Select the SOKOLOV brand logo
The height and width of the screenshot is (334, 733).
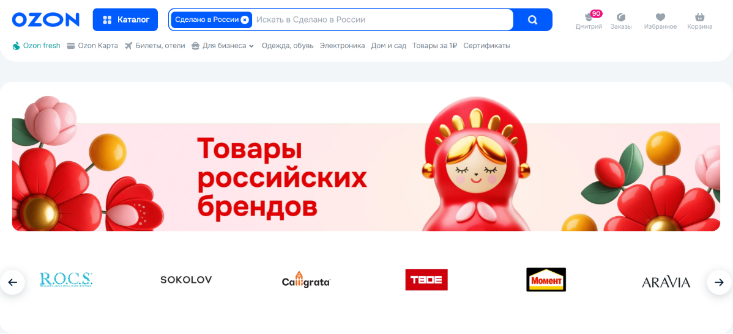point(186,280)
